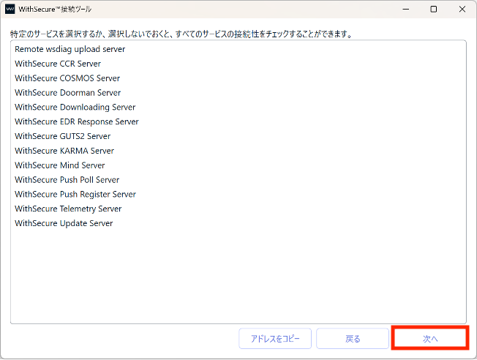The width and height of the screenshot is (477, 360).
Task: Click the WithSecure app icon in title bar
Action: pos(10,9)
